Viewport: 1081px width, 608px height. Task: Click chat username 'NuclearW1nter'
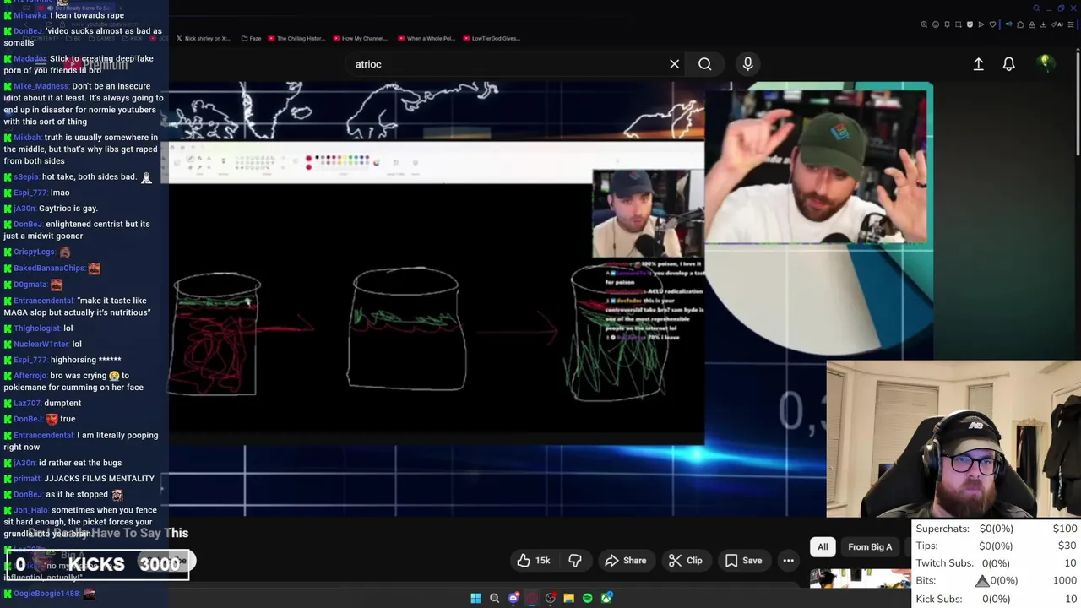pyautogui.click(x=41, y=345)
